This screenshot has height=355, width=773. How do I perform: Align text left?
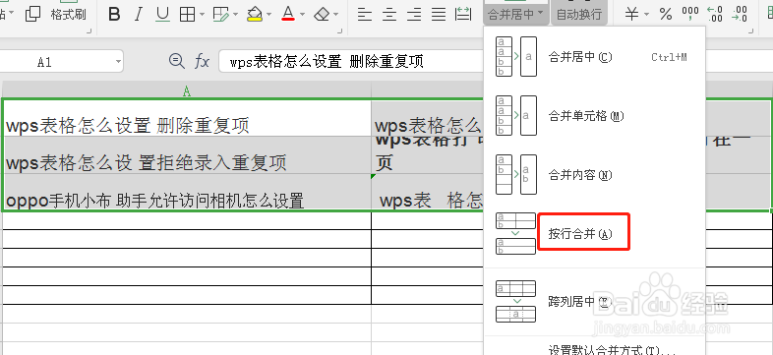tap(365, 15)
